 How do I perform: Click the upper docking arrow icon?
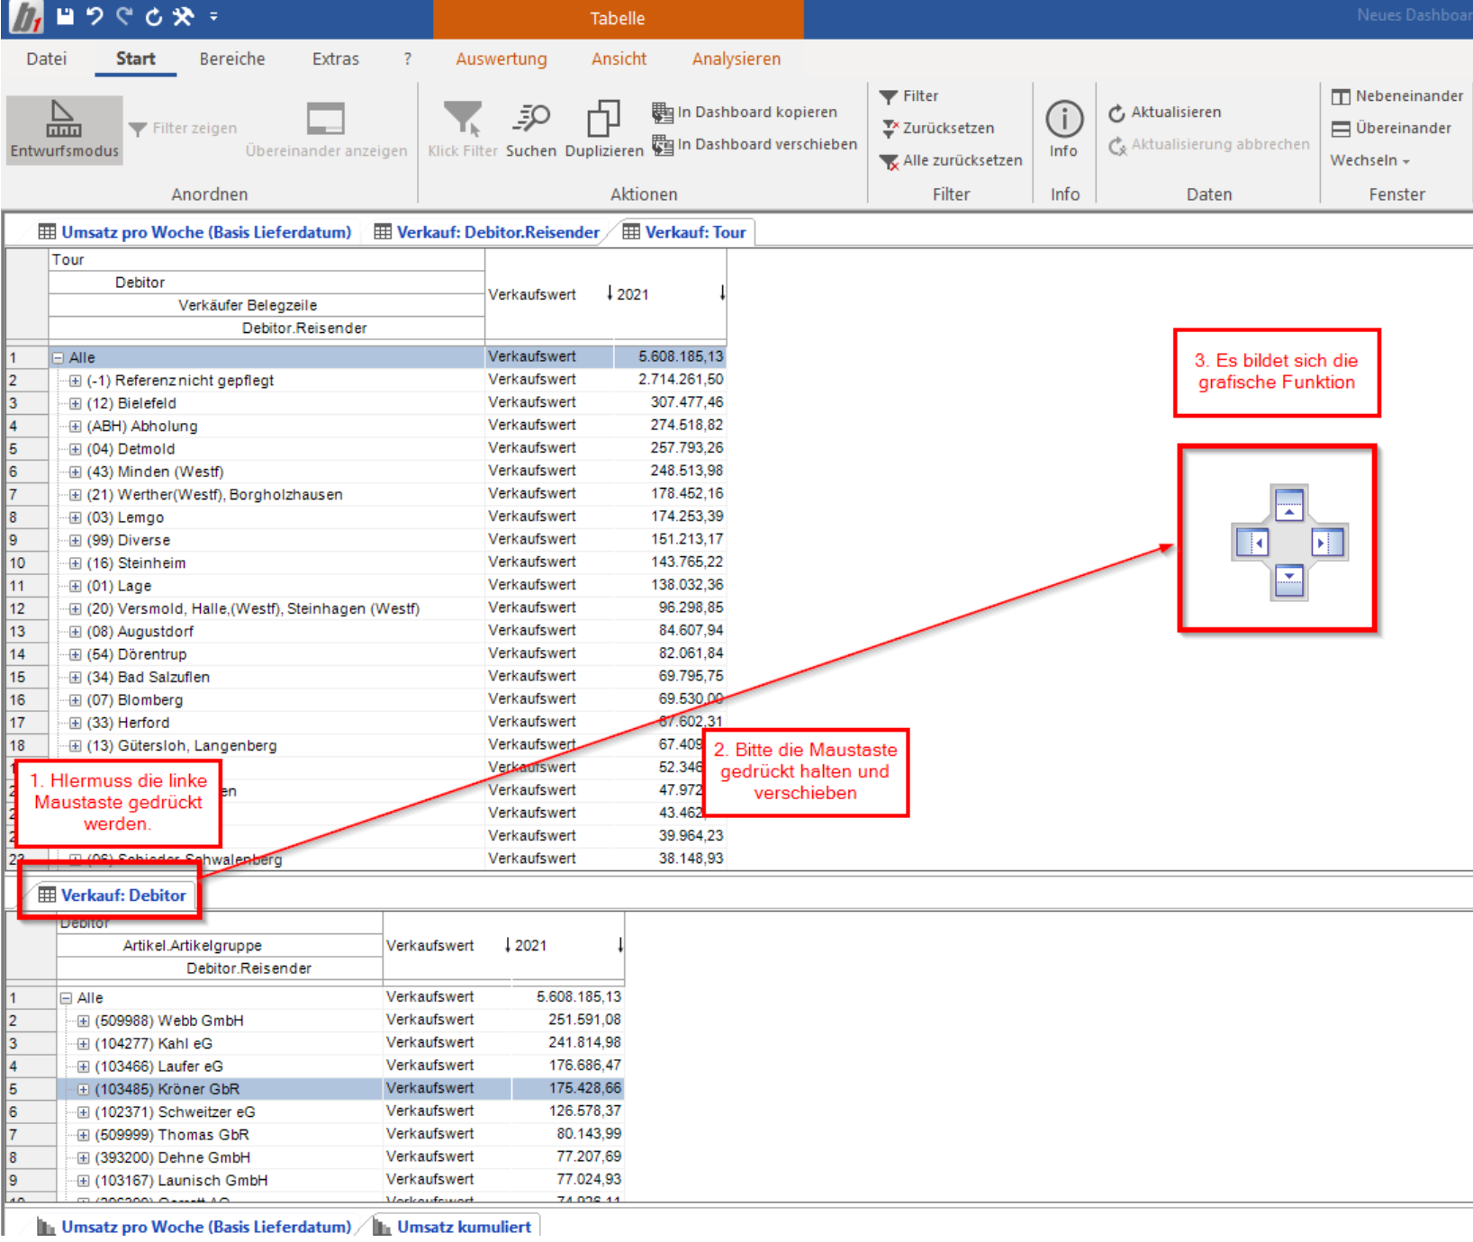pos(1289,505)
